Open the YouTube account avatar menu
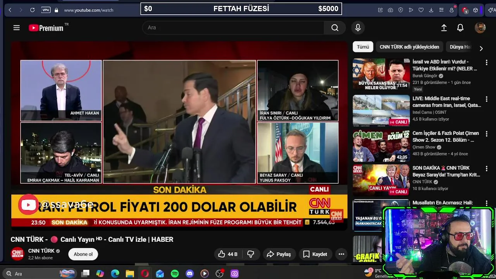The image size is (496, 279). point(480,28)
